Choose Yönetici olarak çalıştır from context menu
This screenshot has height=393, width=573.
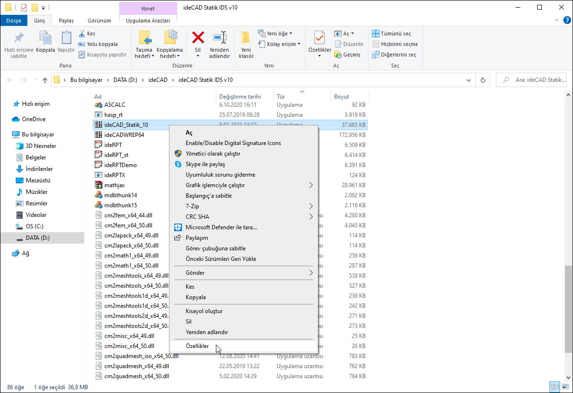(213, 154)
